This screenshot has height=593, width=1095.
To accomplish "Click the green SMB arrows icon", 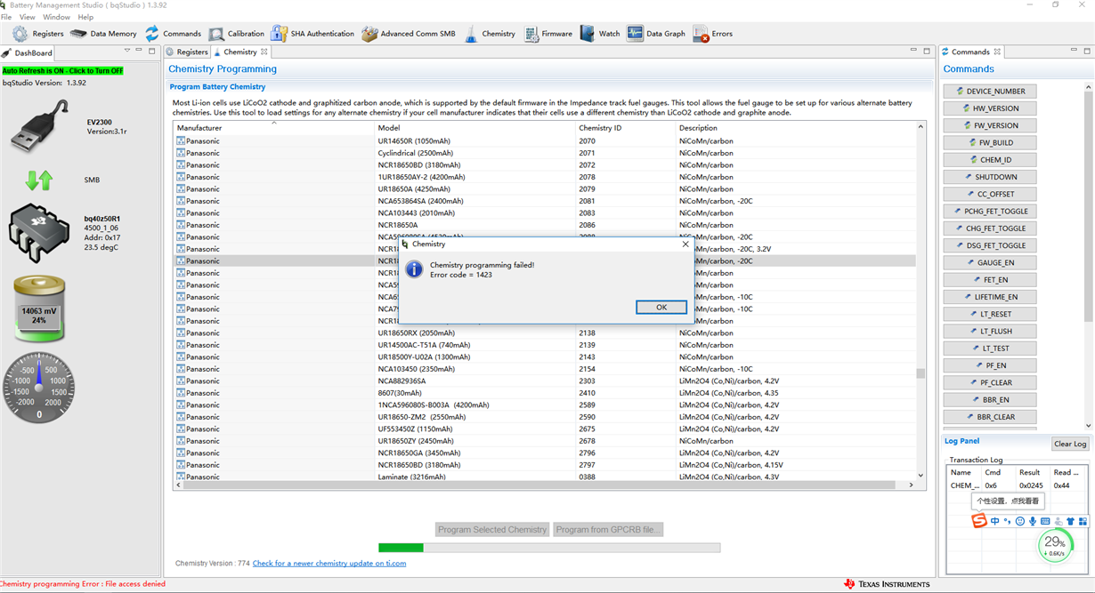I will pyautogui.click(x=39, y=180).
